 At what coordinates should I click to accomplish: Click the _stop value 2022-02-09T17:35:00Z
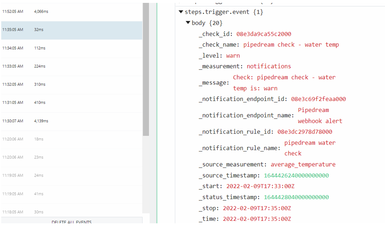pyautogui.click(x=257, y=209)
